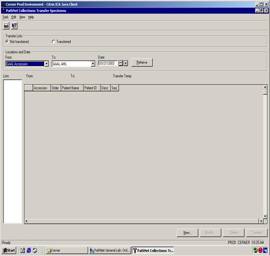
Task: Open Internet Explorer from quick launch
Action: tap(29, 250)
